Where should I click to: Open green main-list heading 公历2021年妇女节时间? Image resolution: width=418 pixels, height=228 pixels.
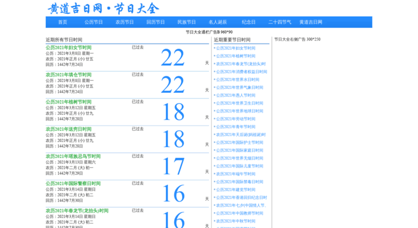(x=68, y=47)
